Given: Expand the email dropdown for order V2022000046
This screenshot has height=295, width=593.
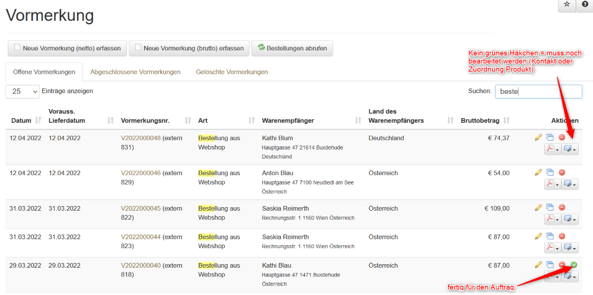Looking at the screenshot, I should [x=570, y=184].
